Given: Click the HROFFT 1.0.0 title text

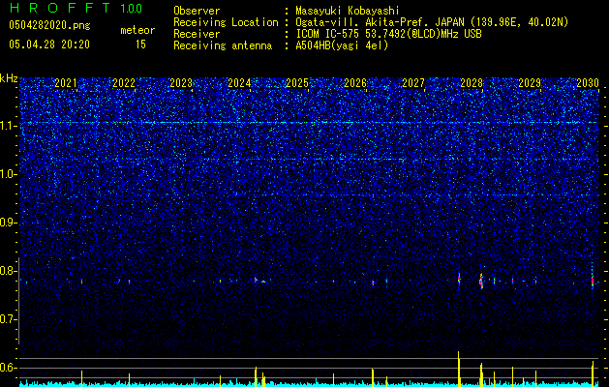Looking at the screenshot, I should pyautogui.click(x=76, y=8).
